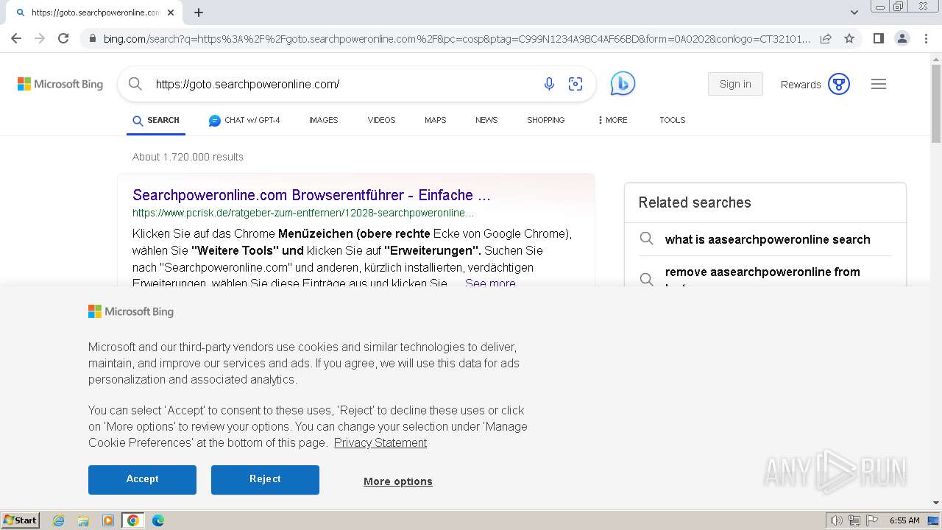This screenshot has width=942, height=530.
Task: Launch Microsoft Edge from taskbar
Action: coord(158,520)
